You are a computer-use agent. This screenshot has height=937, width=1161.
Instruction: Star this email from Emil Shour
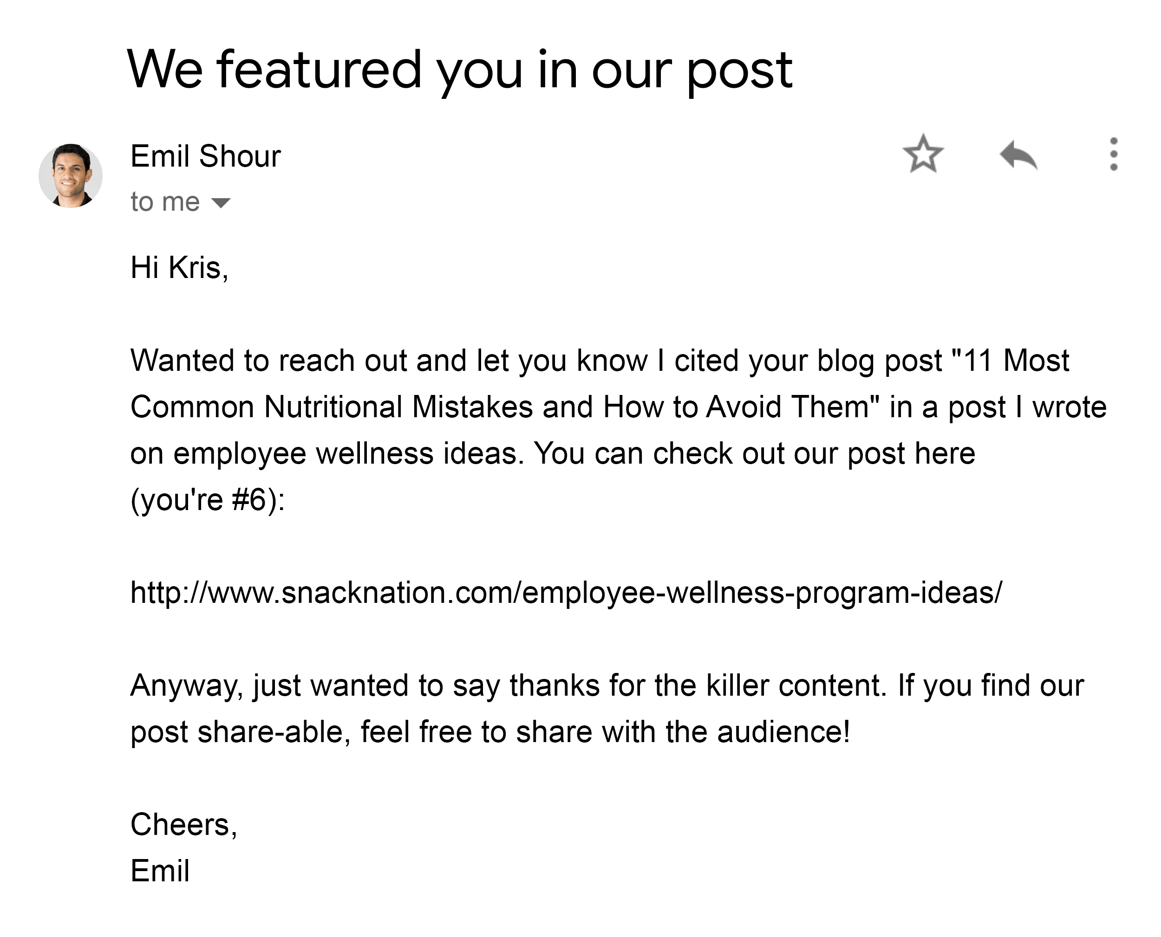923,155
